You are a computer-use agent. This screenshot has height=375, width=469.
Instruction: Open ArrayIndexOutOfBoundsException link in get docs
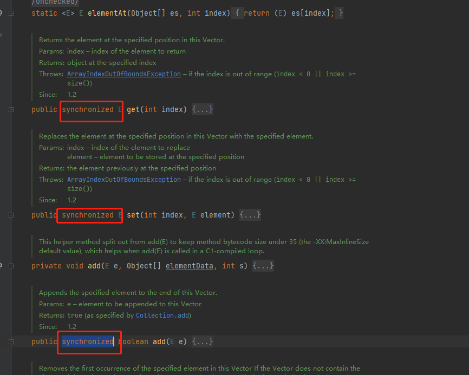point(124,74)
